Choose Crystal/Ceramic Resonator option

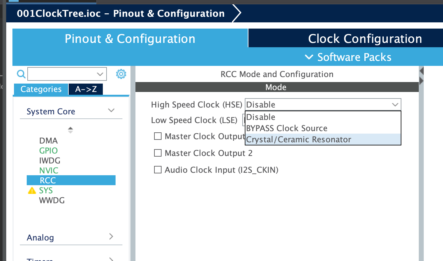click(x=323, y=140)
